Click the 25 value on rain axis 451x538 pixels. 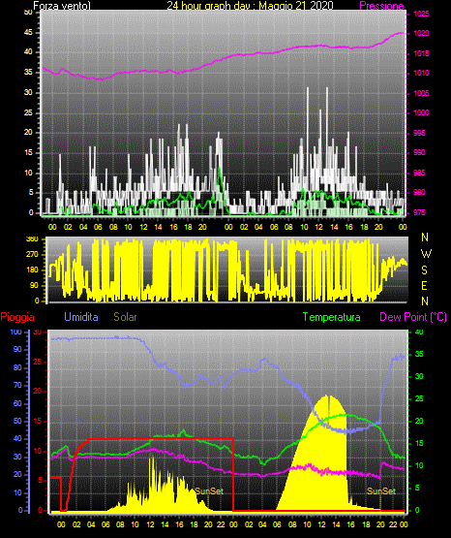click(x=37, y=362)
